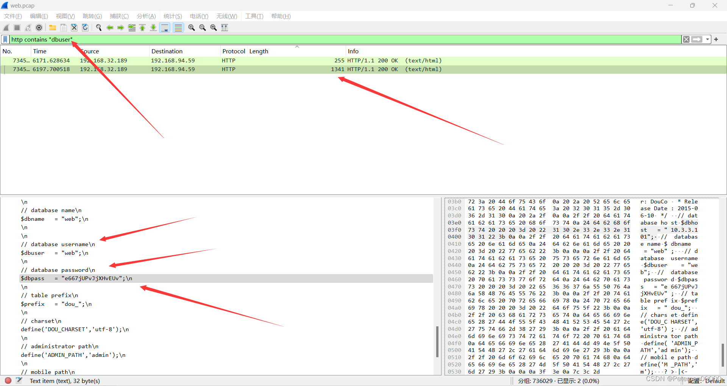This screenshot has width=727, height=386.
Task: Click the Default profile in status bar
Action: [706, 381]
